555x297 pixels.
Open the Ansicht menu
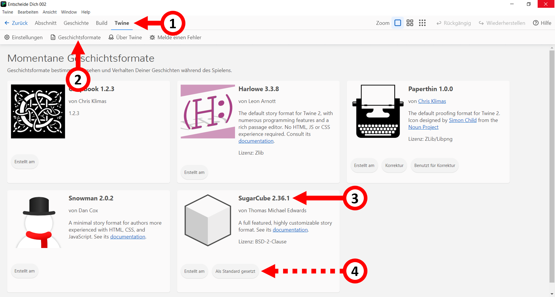click(x=50, y=12)
